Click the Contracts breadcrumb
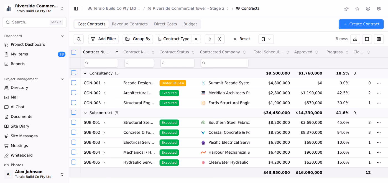 pos(247,9)
